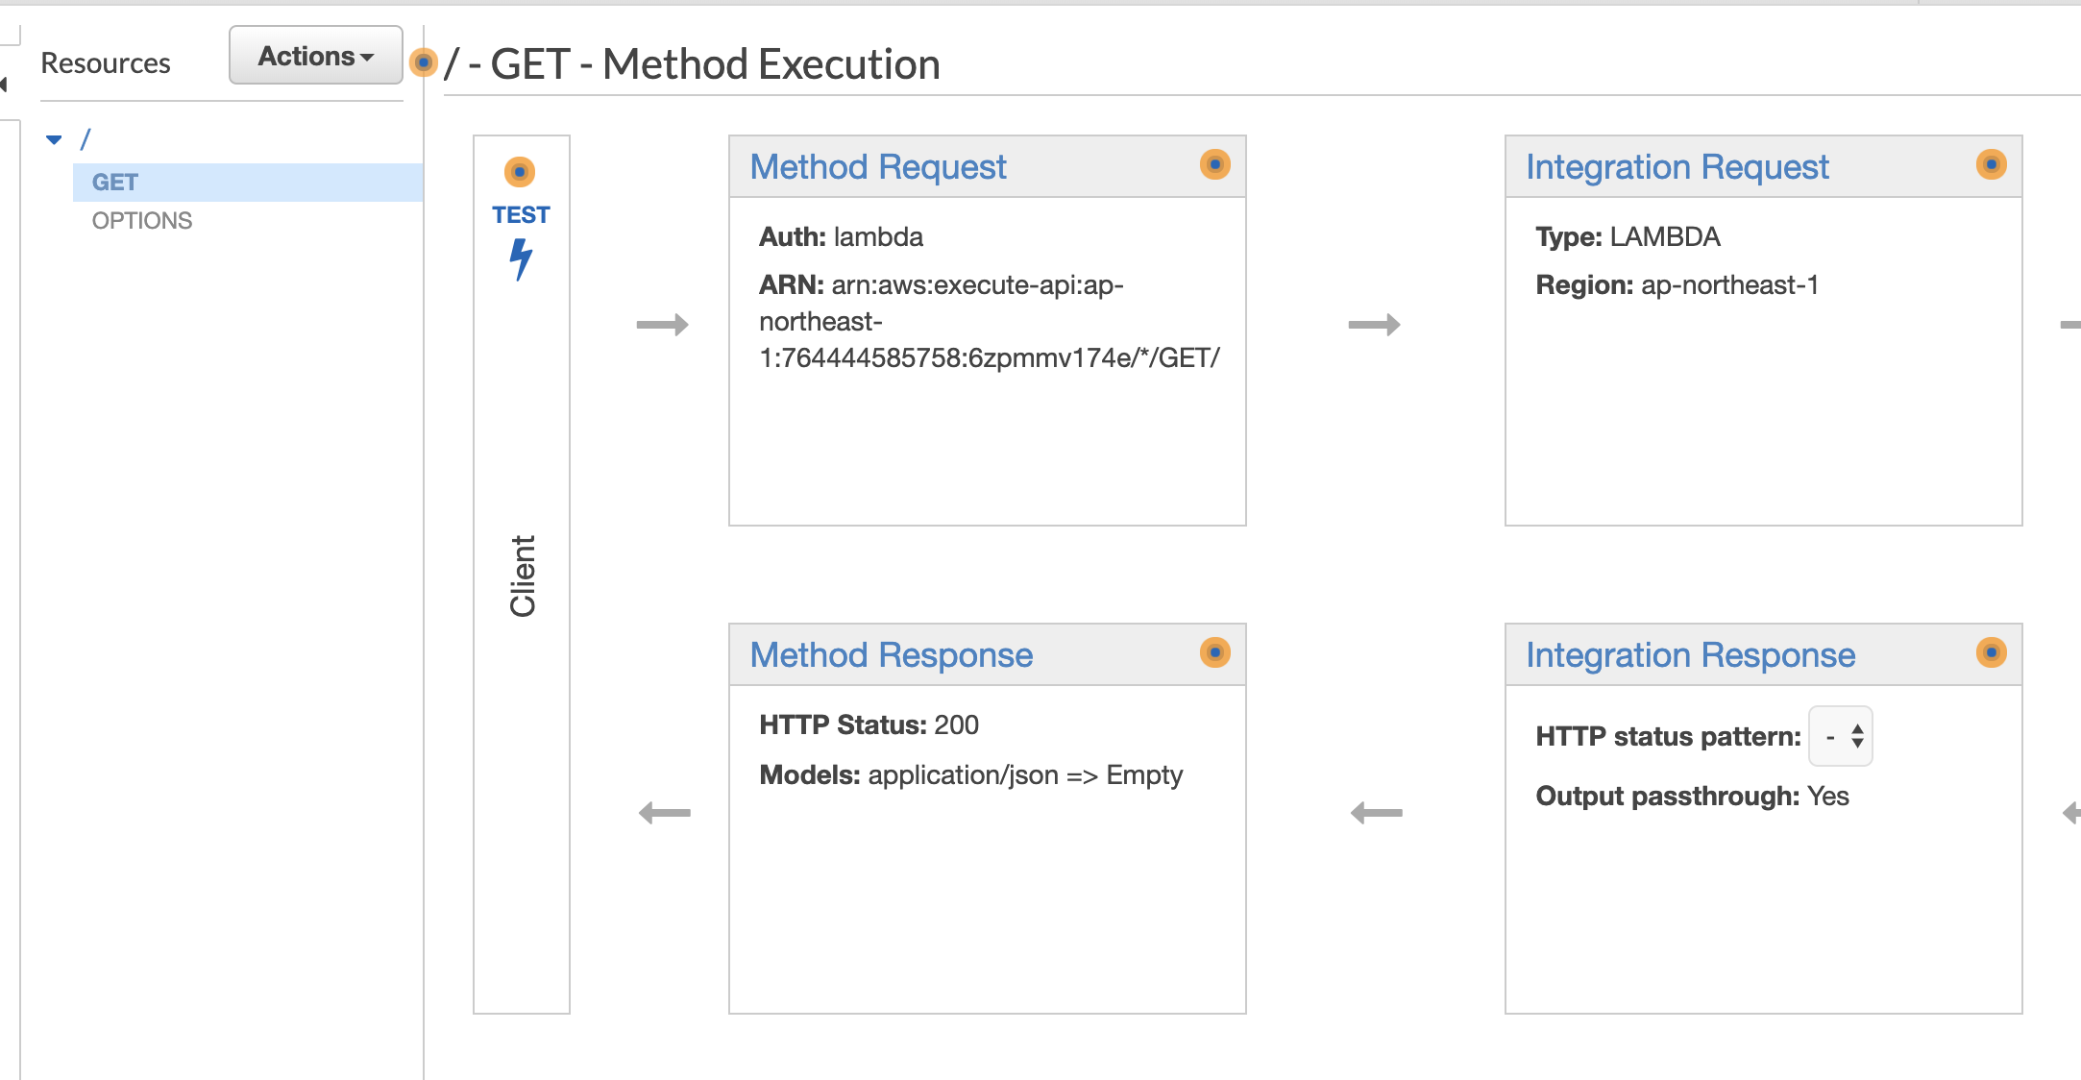Select the GET method in resource tree
The image size is (2081, 1080).
[x=115, y=183]
